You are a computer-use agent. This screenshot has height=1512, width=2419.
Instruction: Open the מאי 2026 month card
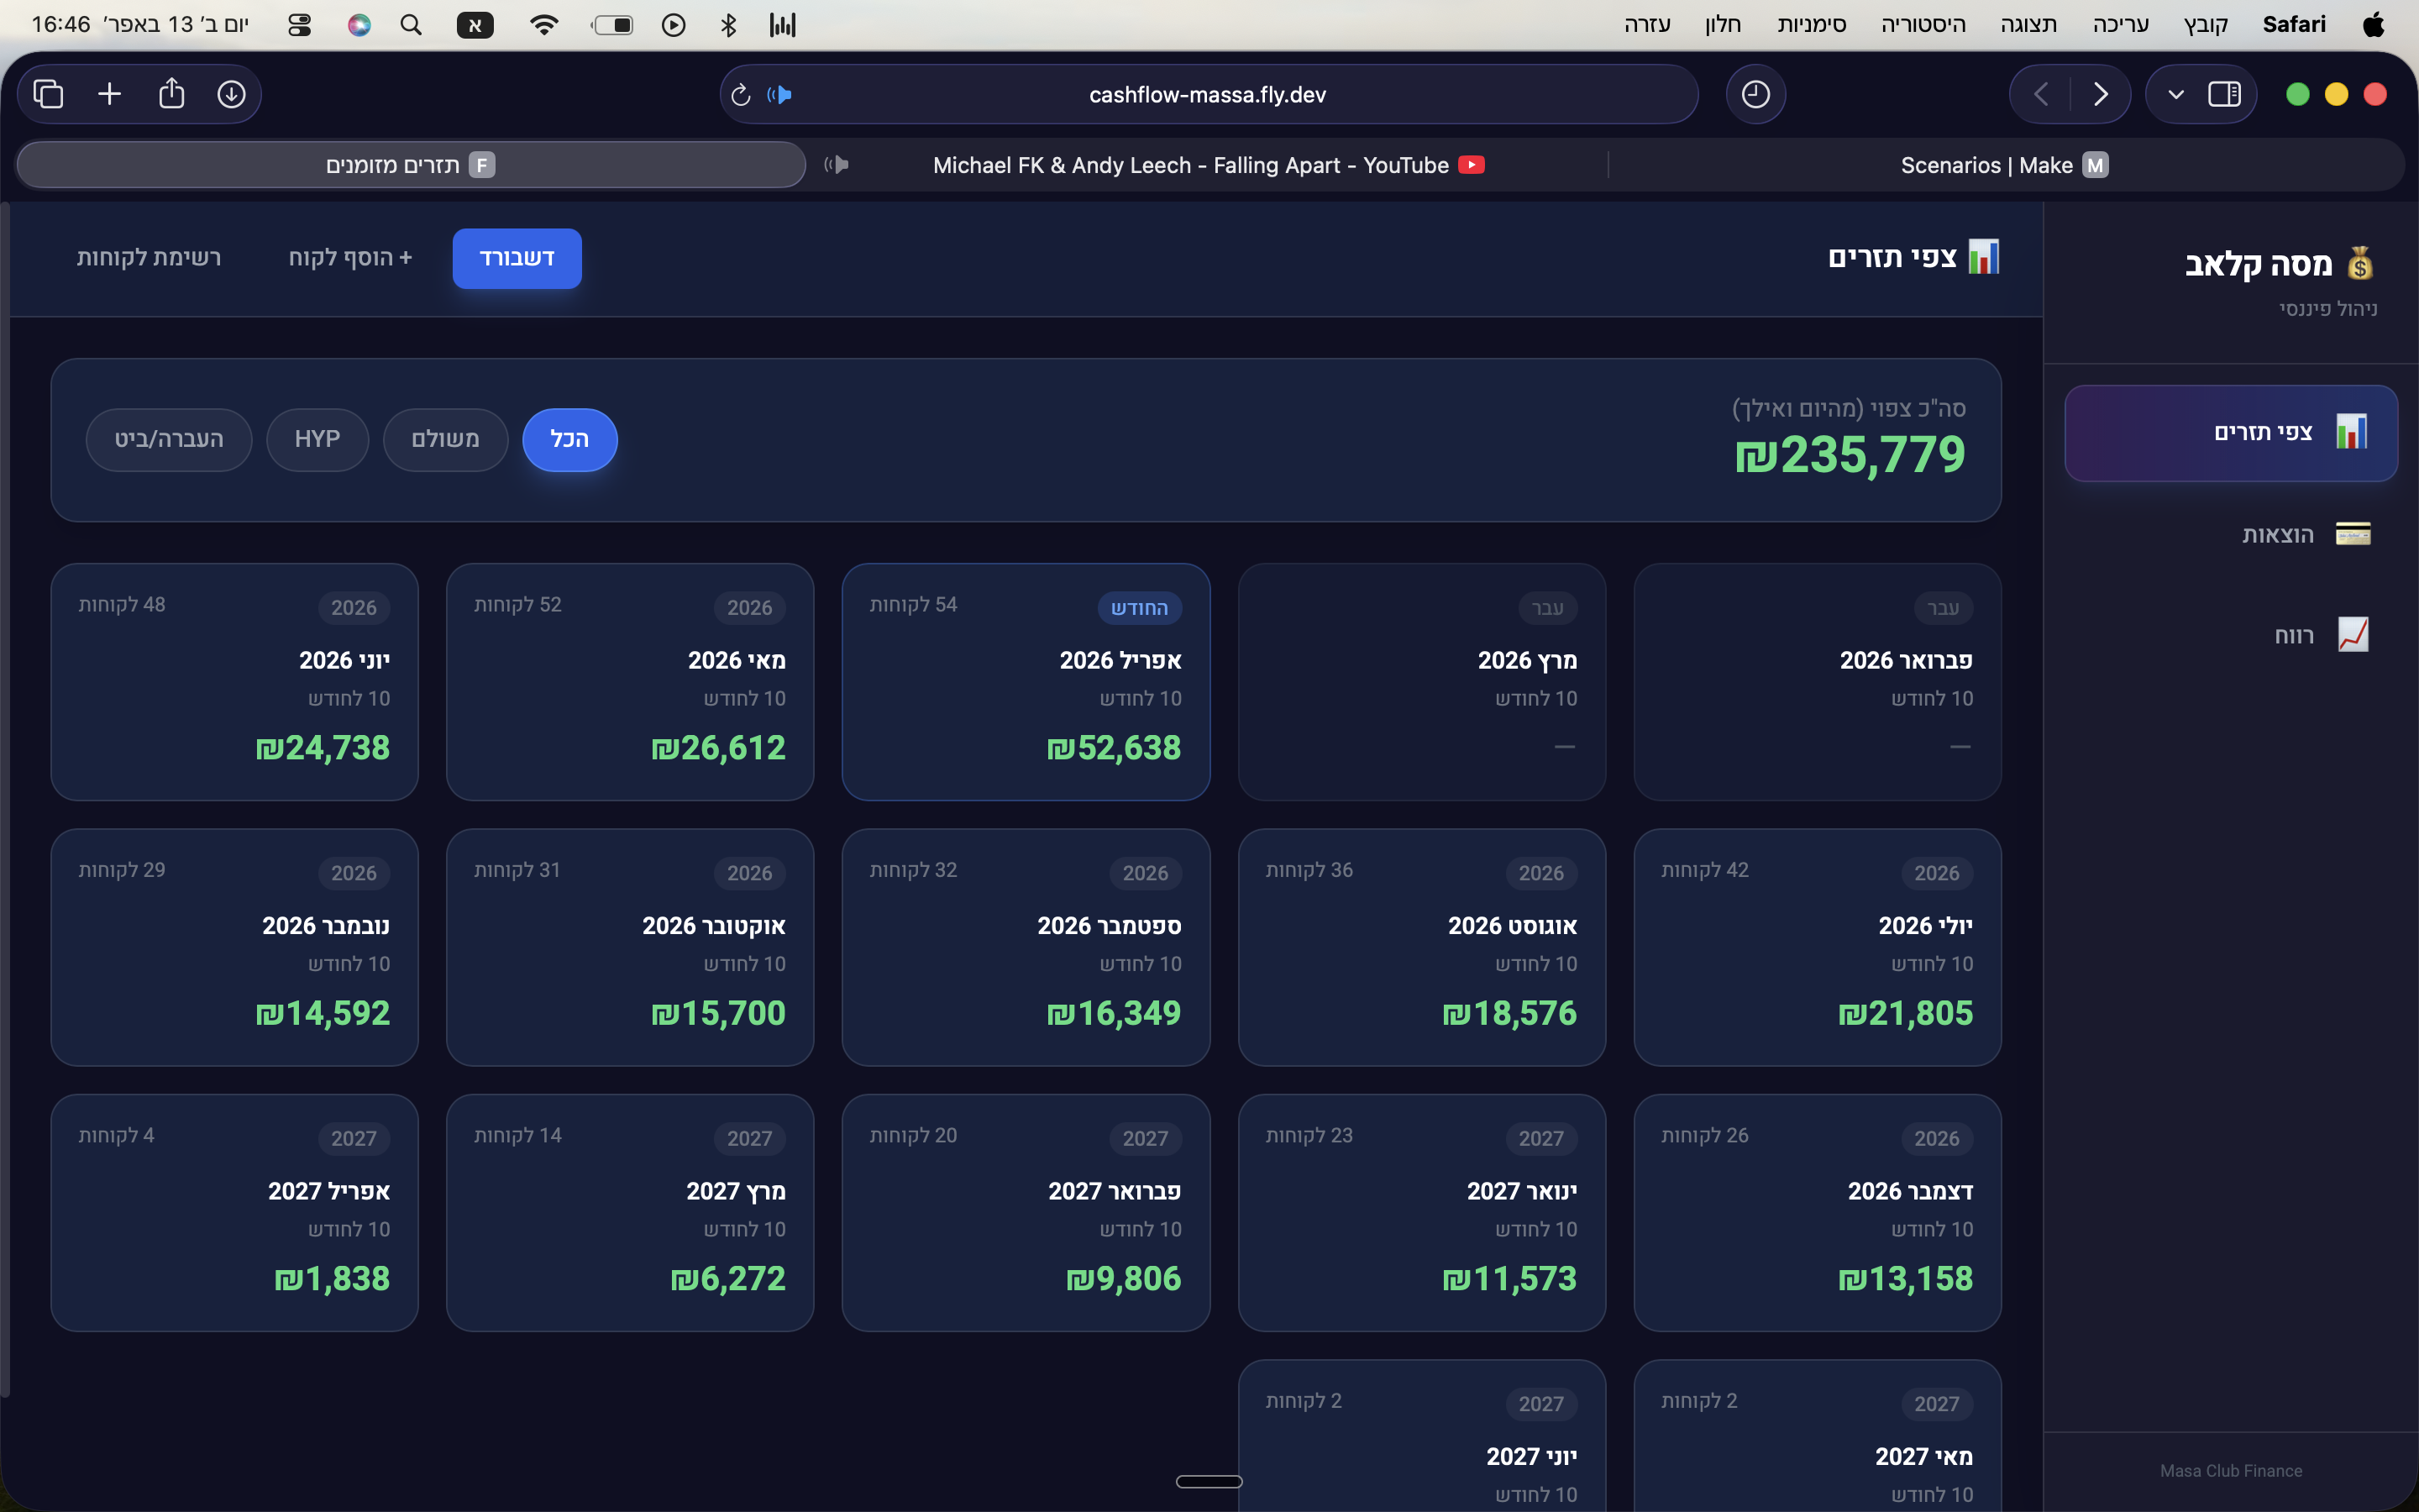click(630, 682)
